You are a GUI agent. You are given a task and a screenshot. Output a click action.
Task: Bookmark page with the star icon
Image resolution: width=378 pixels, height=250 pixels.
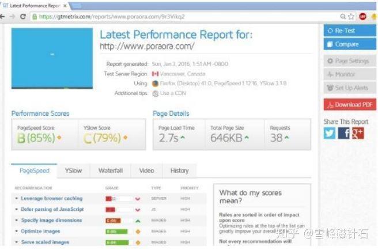tap(351, 16)
